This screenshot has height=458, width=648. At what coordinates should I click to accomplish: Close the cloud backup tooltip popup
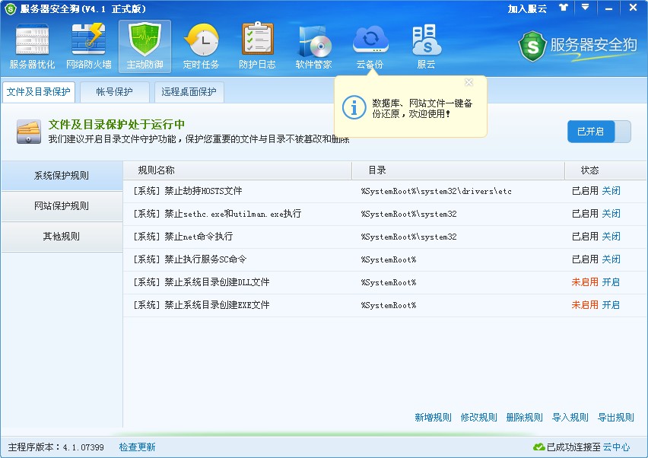tap(469, 82)
